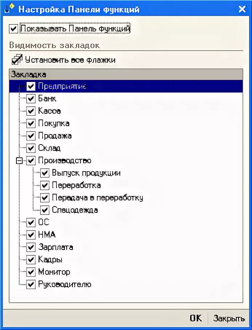This screenshot has height=330, width=252.
Task: Uncheck the Выпуск продукции checkbox
Action: tap(44, 173)
